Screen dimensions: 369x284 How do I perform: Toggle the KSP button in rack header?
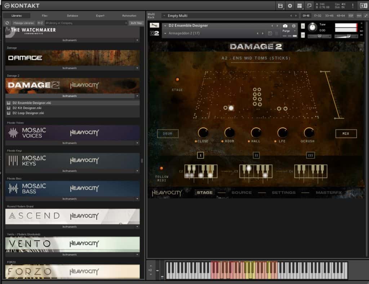(x=351, y=16)
